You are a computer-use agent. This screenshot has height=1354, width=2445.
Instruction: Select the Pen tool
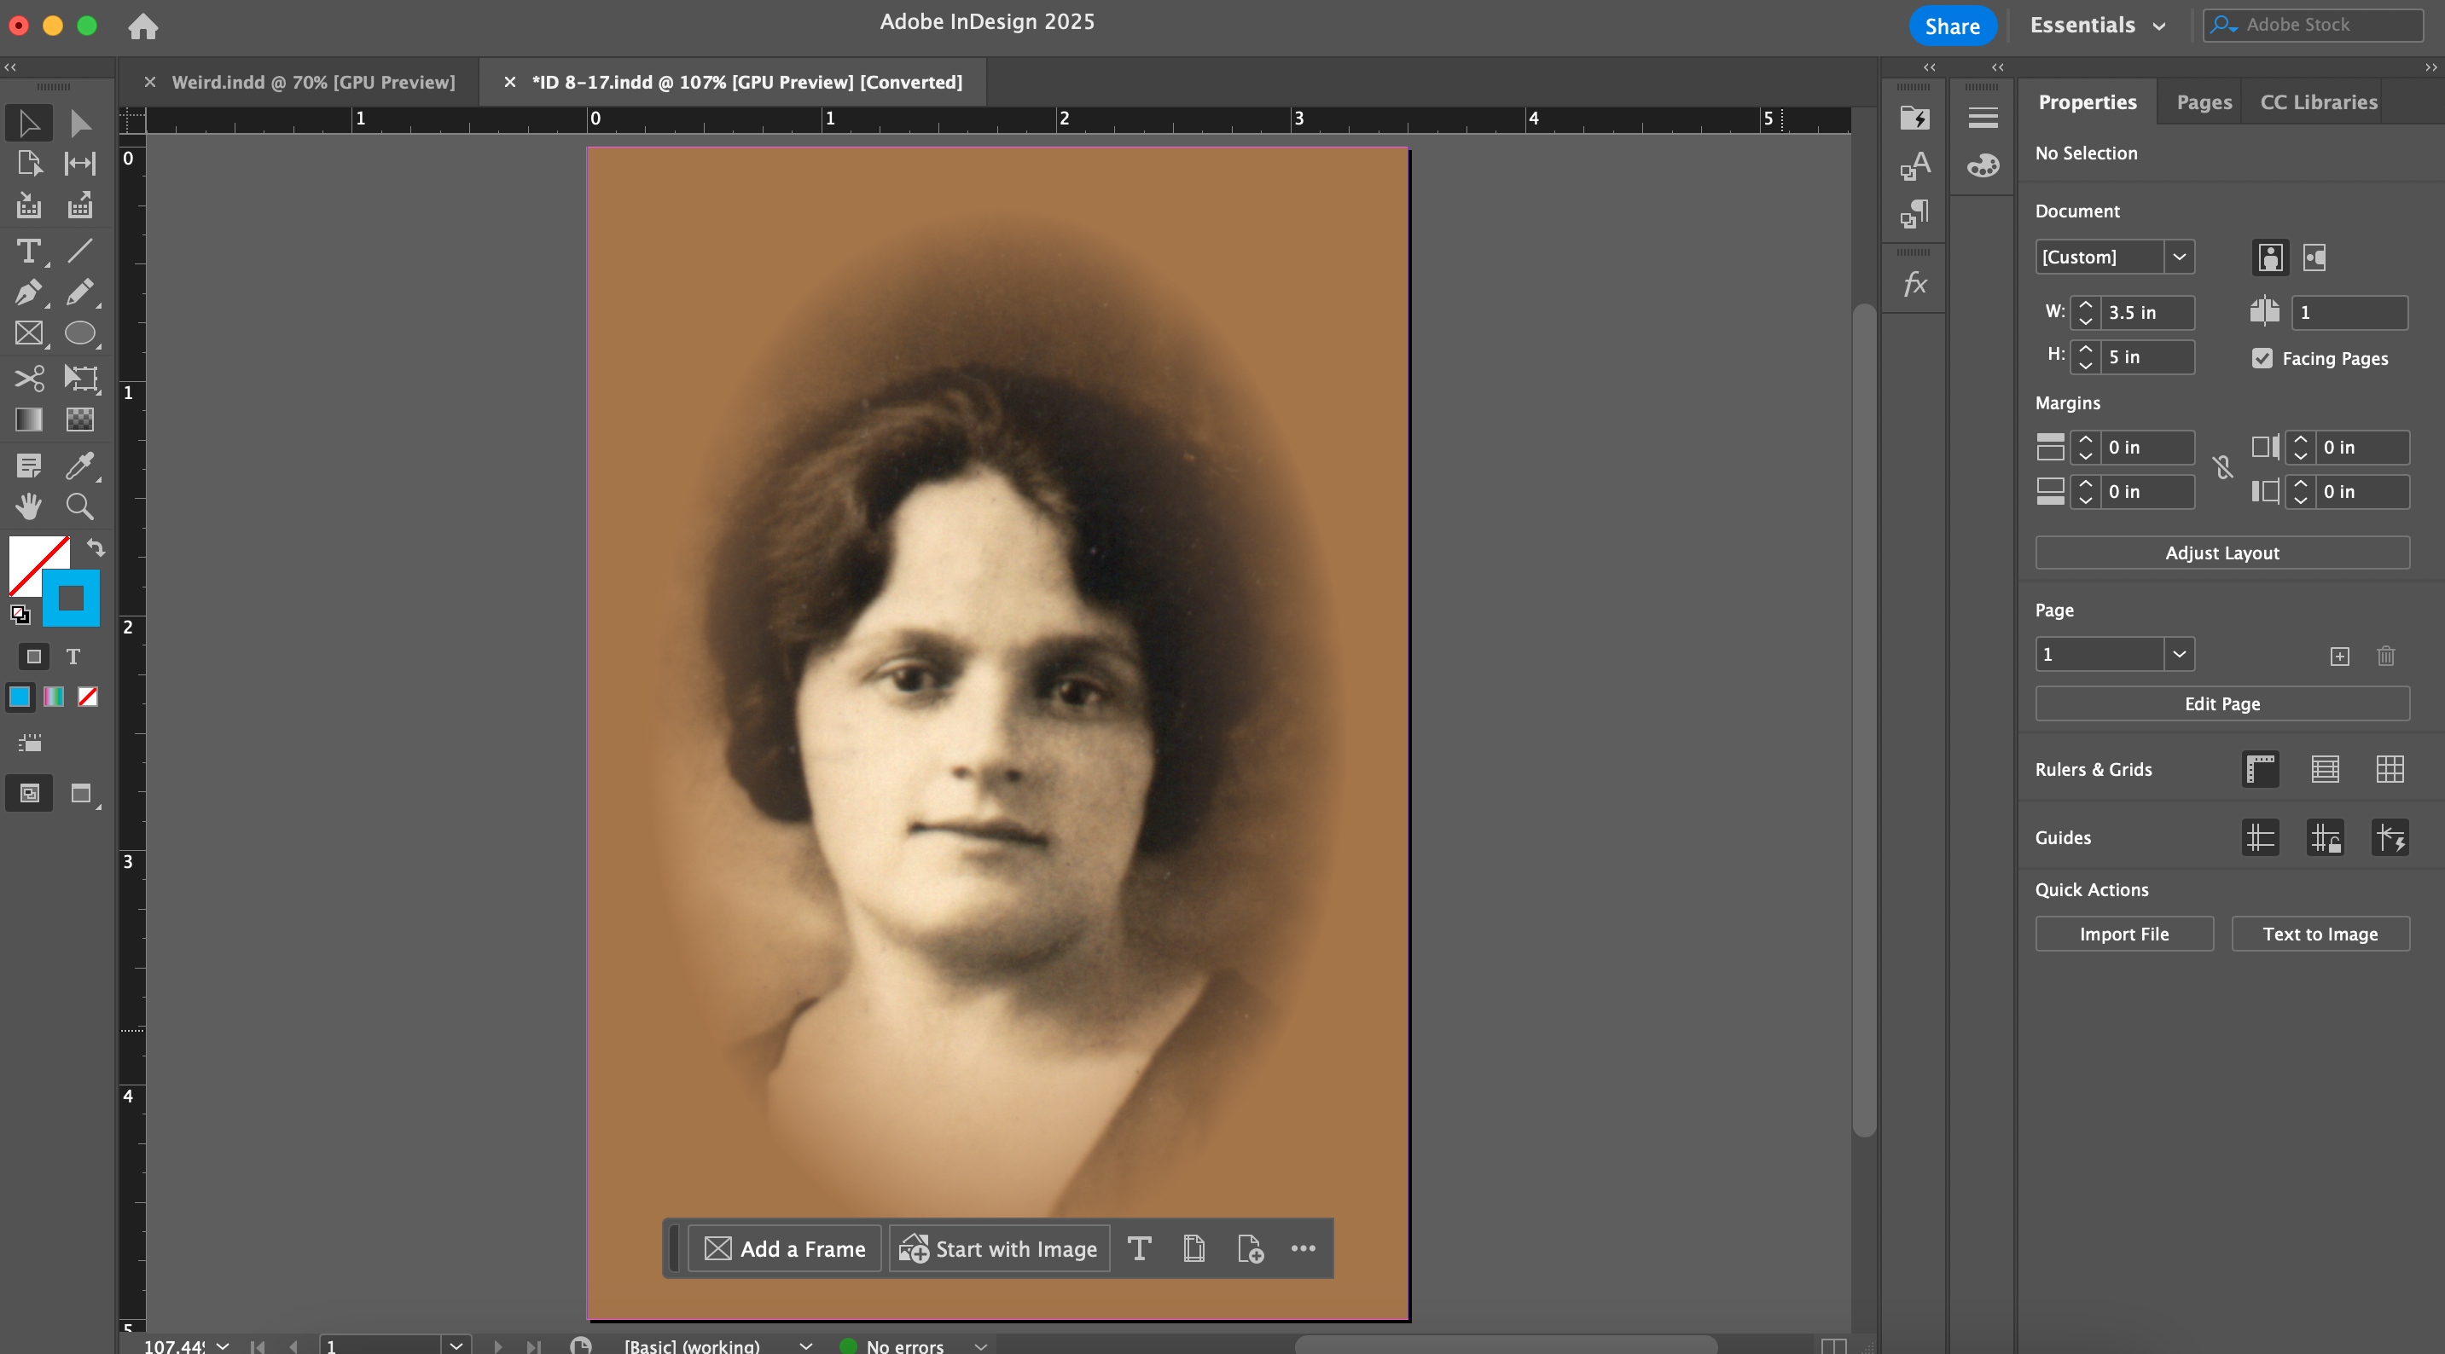coord(28,292)
